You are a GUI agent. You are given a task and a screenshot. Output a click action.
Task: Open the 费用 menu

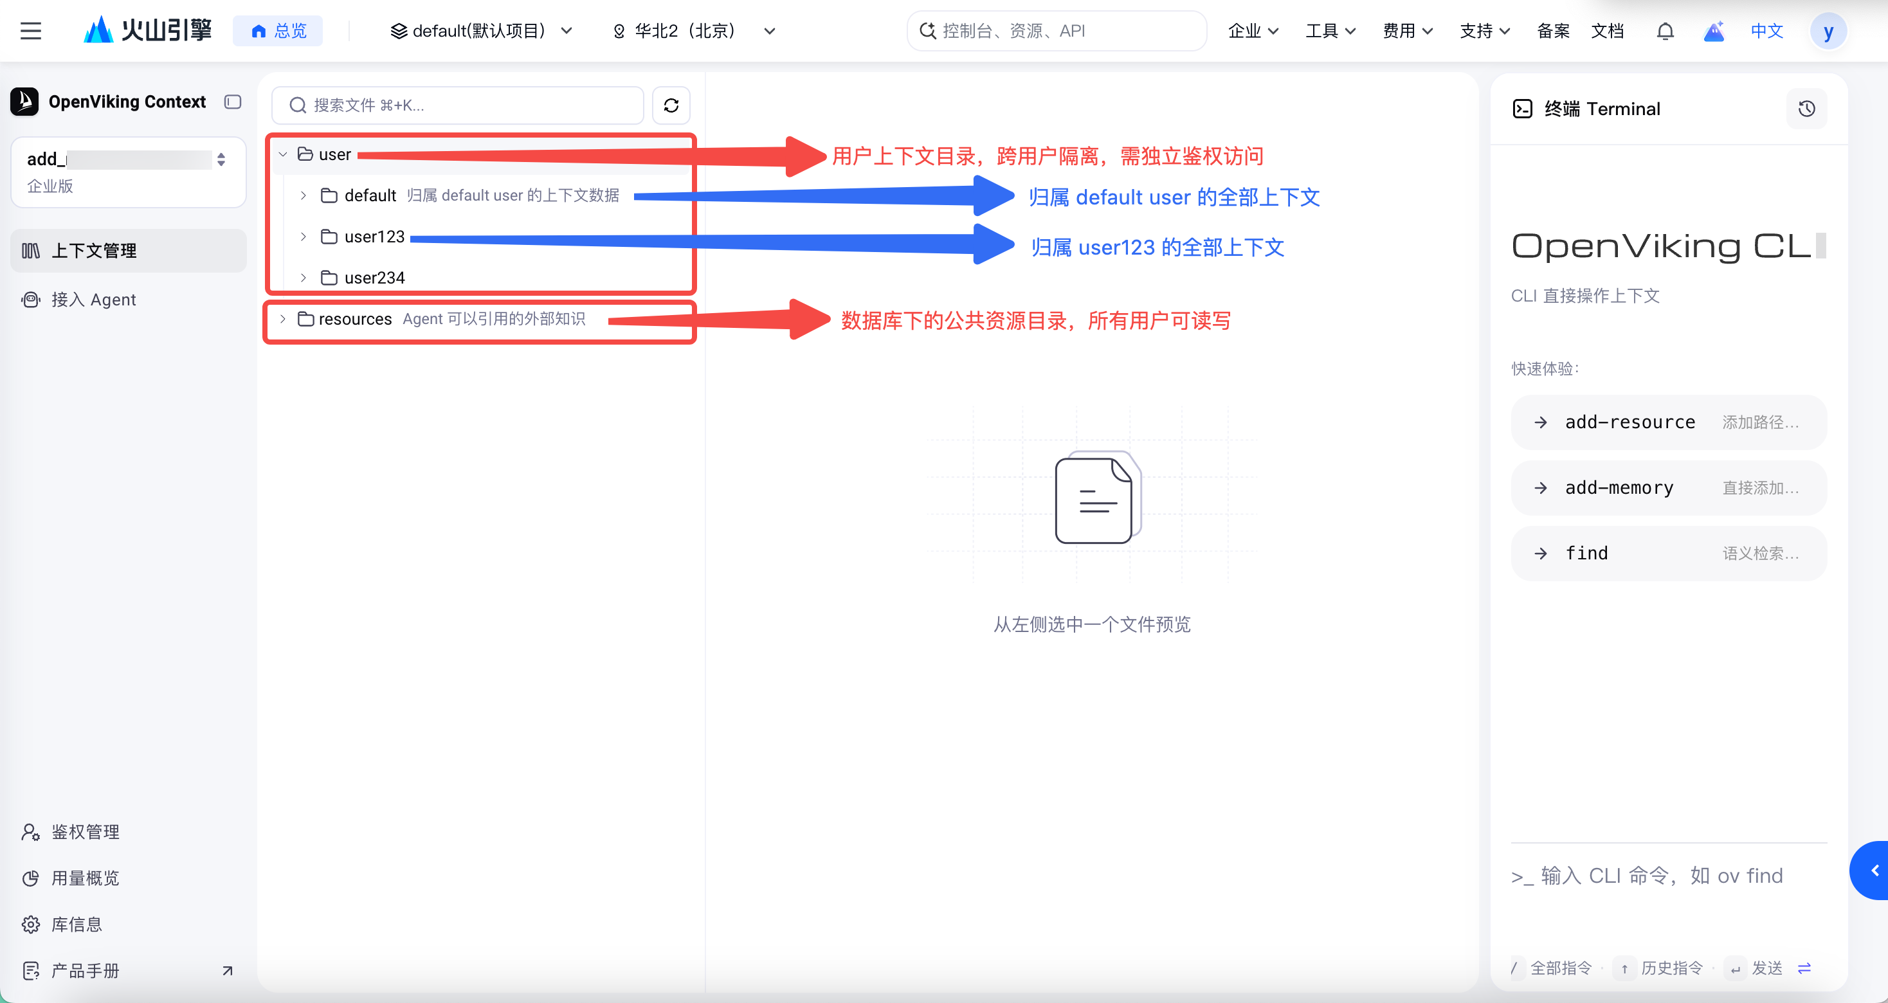coord(1407,31)
